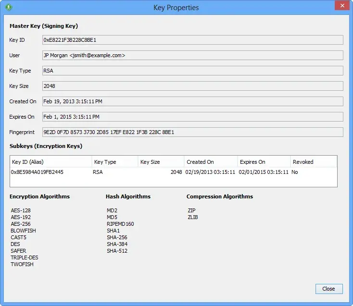Click MD5 in hash algorithms
The height and width of the screenshot is (306, 353).
coord(112,217)
